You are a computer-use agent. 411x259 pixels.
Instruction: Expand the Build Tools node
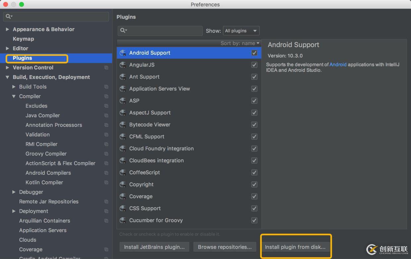pos(14,87)
